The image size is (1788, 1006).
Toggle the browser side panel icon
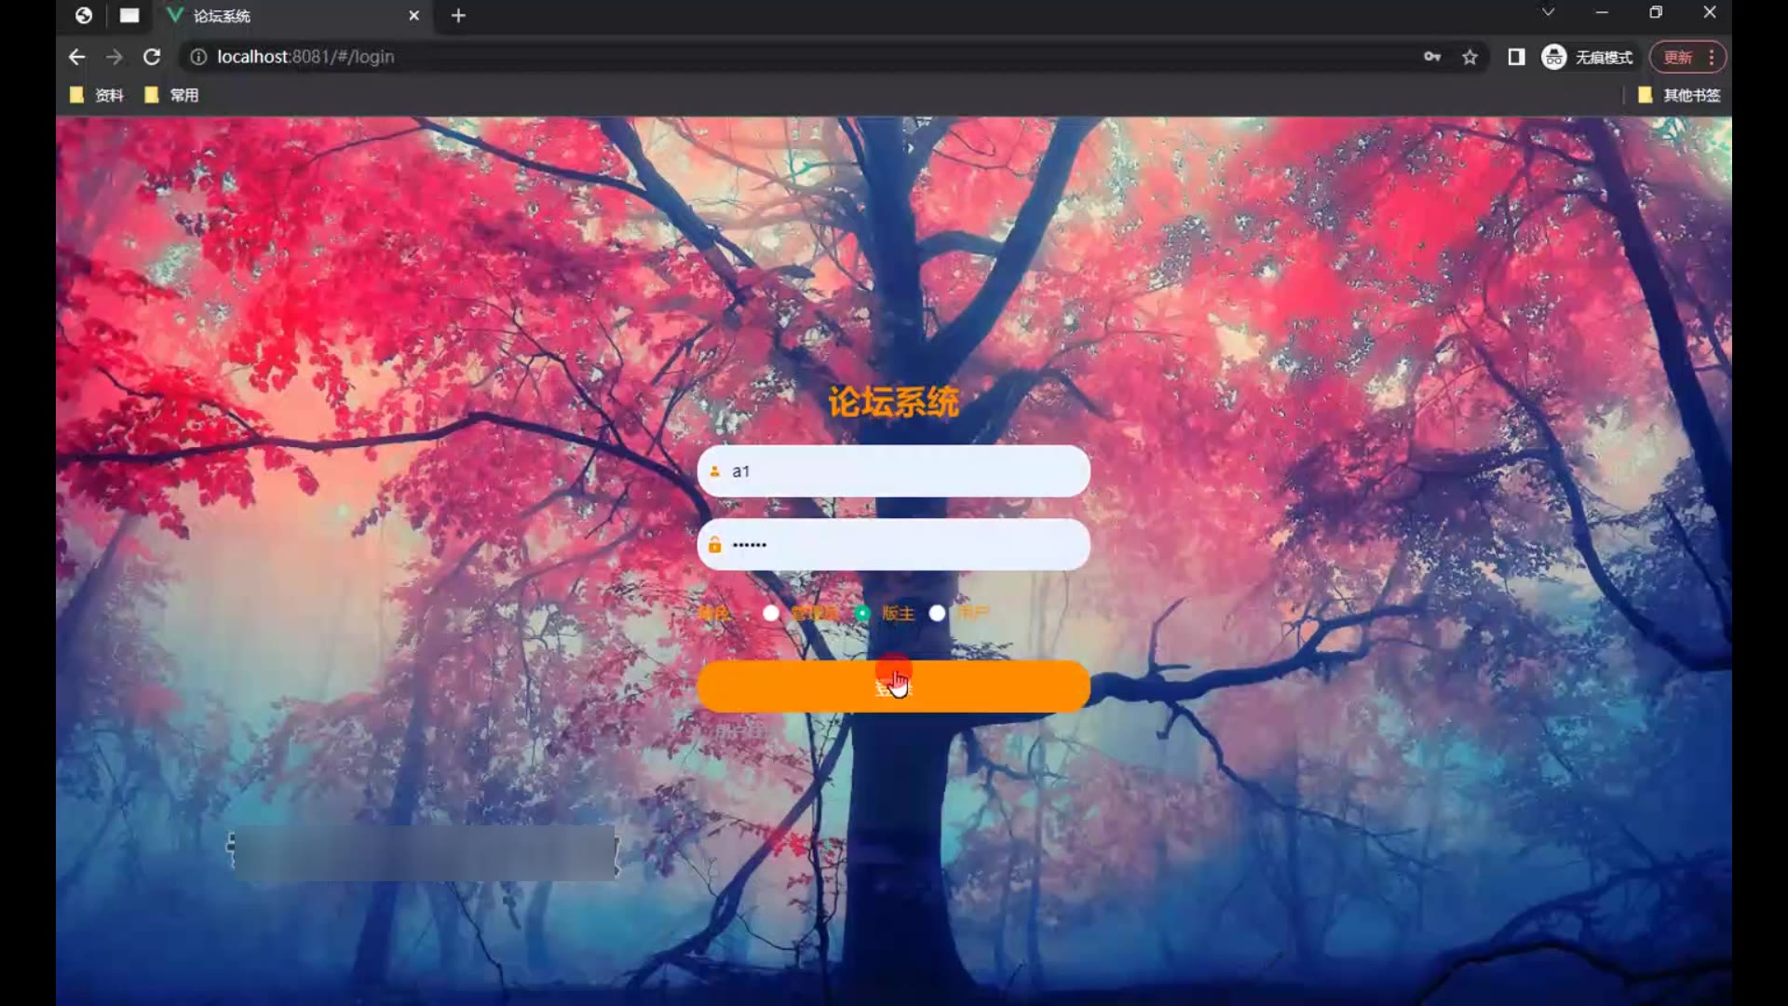click(x=1516, y=57)
